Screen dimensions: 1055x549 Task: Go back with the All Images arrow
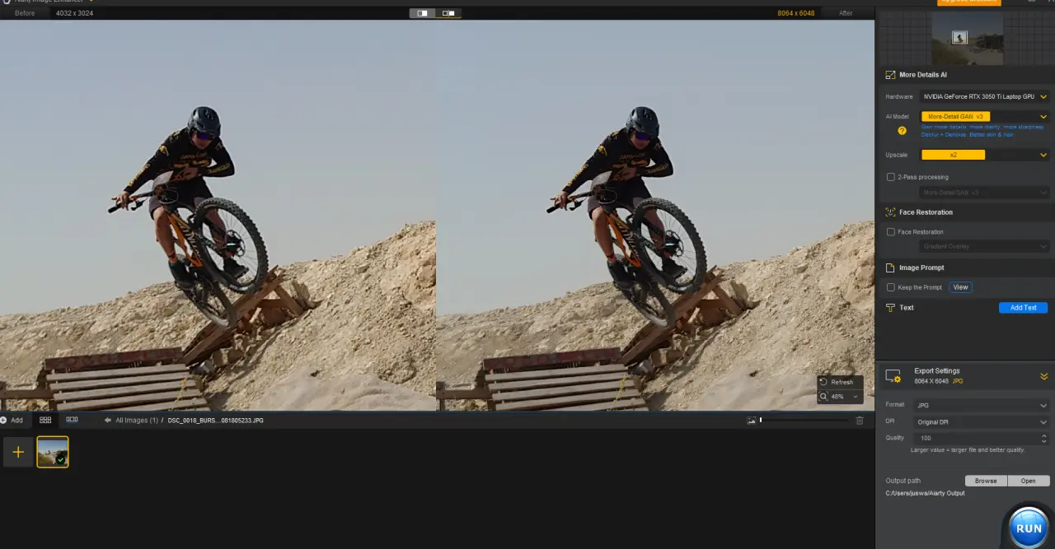[x=108, y=421]
